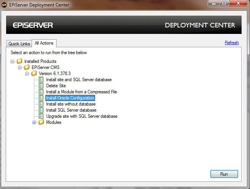Click icon beside Install site and SQL Server database
Viewport: 250px width, 189px height.
pos(41,80)
